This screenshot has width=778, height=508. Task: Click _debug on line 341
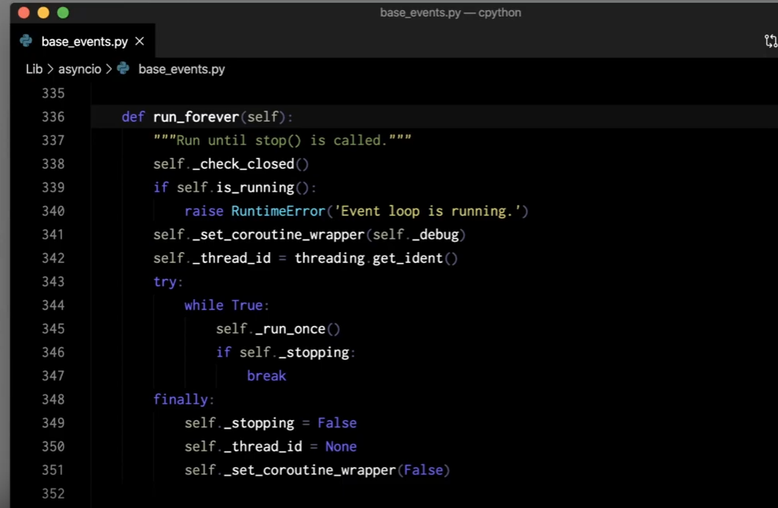pos(435,235)
